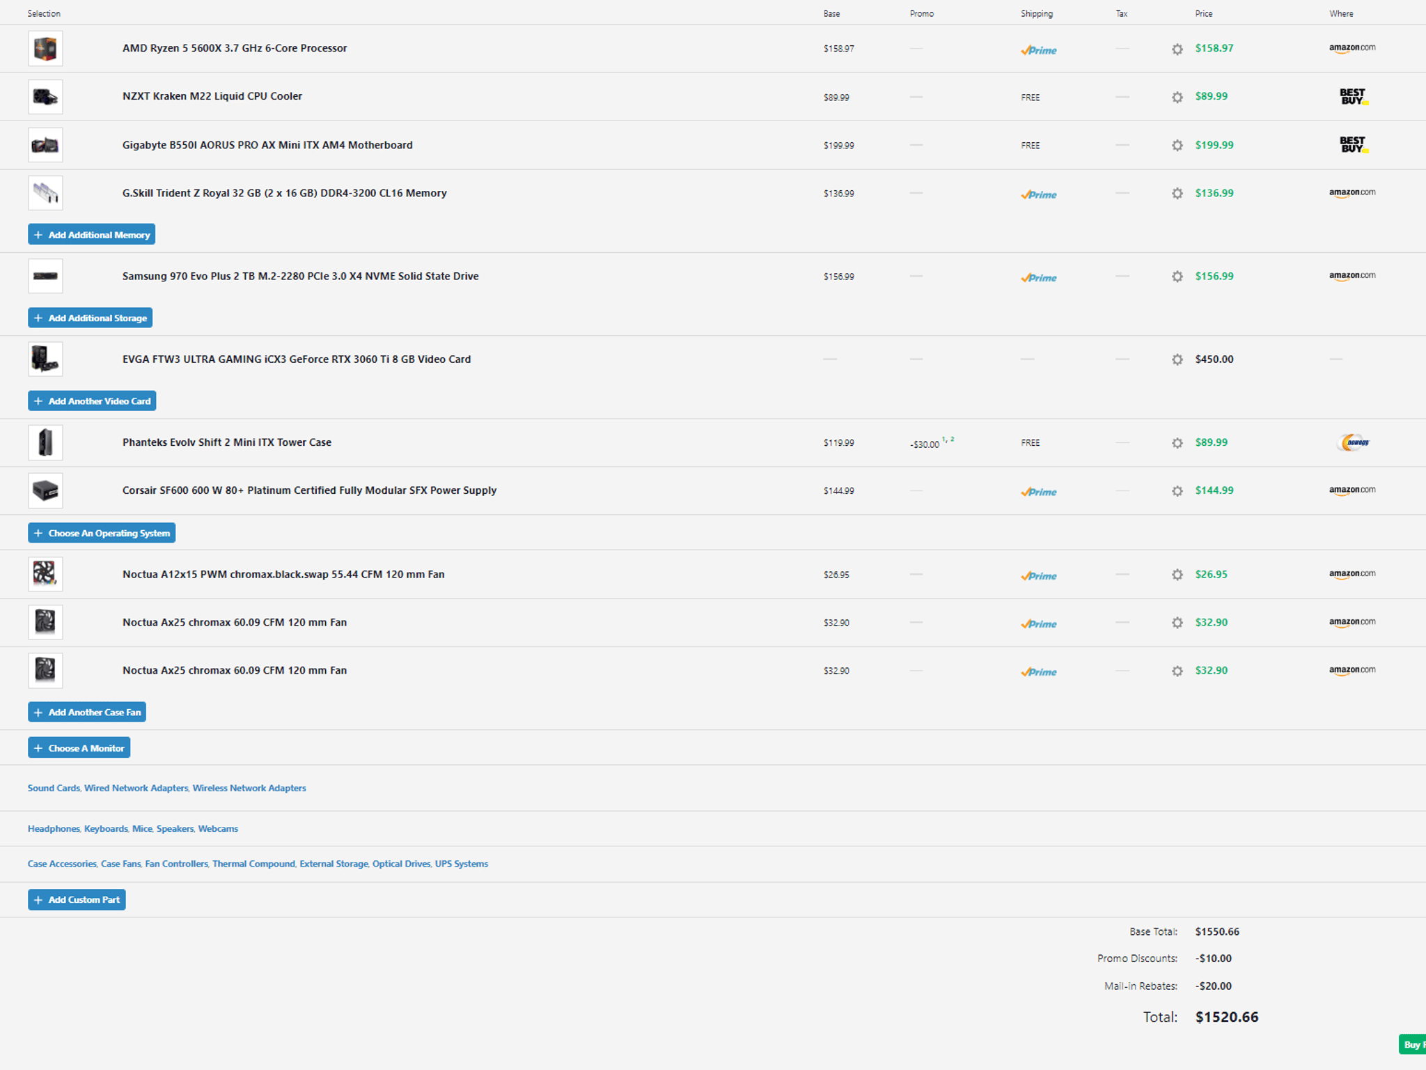Open price settings gear for Ryzen 5 5600X

1177,49
